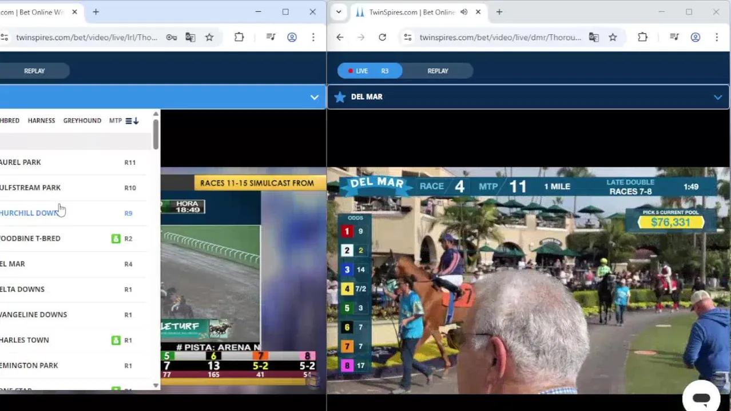Mute audio icon on right TwinSpires tab

click(x=464, y=12)
